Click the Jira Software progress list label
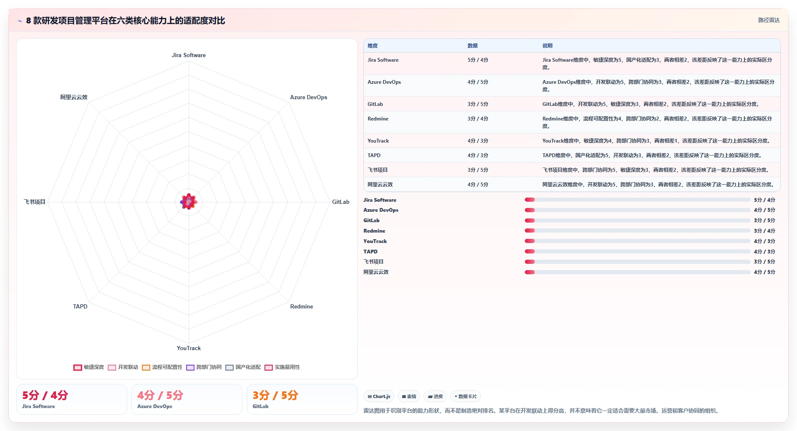 click(x=380, y=200)
